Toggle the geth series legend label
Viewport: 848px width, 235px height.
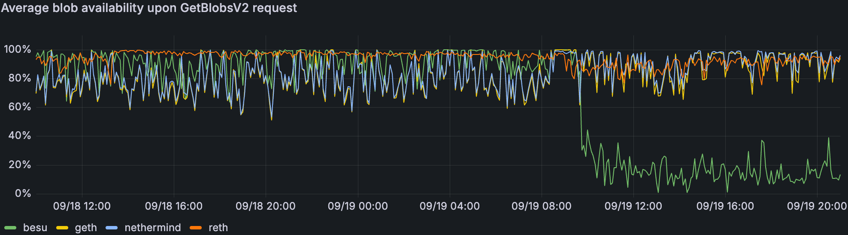86,228
